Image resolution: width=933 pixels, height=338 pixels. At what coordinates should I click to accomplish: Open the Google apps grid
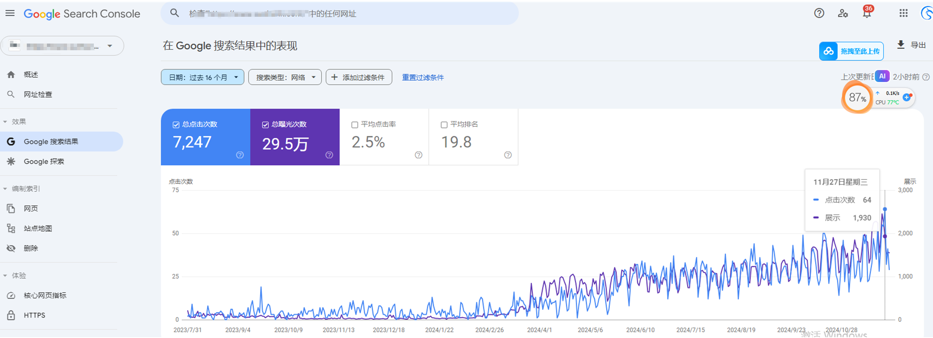[903, 13]
